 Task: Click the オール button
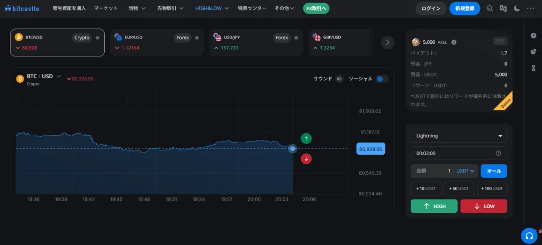pyautogui.click(x=494, y=171)
